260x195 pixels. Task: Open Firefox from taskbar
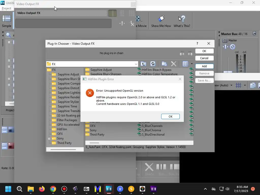42,189
